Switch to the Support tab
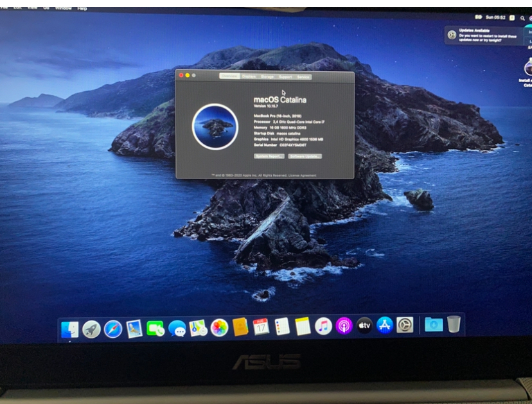This screenshot has width=532, height=404. pos(285,77)
